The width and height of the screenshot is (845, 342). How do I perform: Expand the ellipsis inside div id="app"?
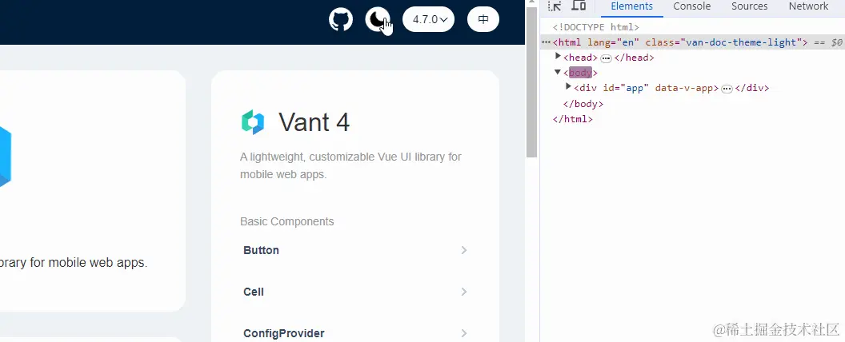tap(727, 89)
